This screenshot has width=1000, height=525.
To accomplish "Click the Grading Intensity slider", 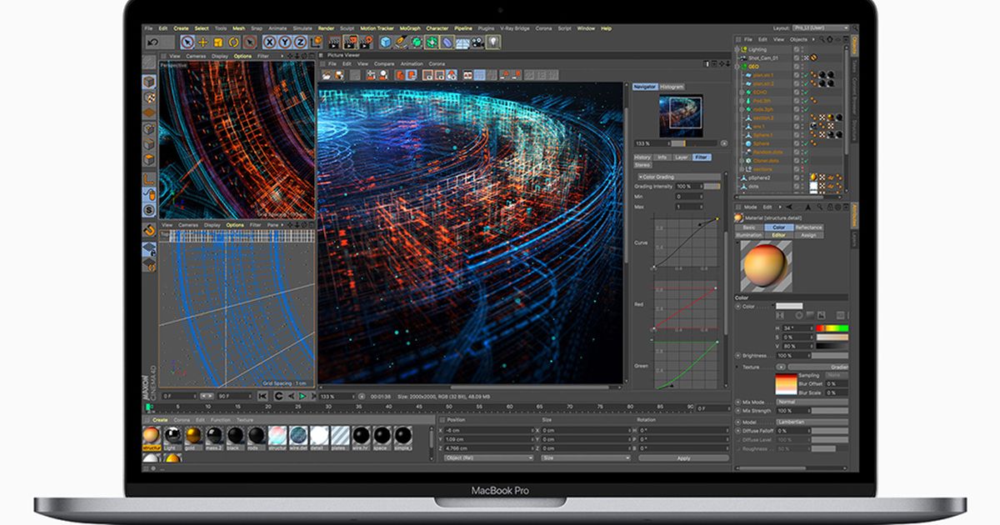I will click(712, 187).
